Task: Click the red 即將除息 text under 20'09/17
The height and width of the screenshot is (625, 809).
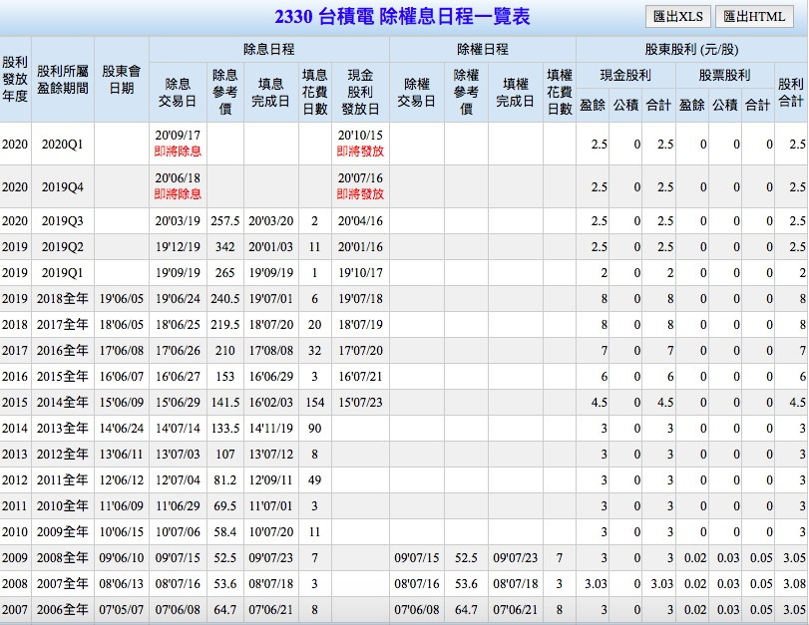Action: pos(178,152)
